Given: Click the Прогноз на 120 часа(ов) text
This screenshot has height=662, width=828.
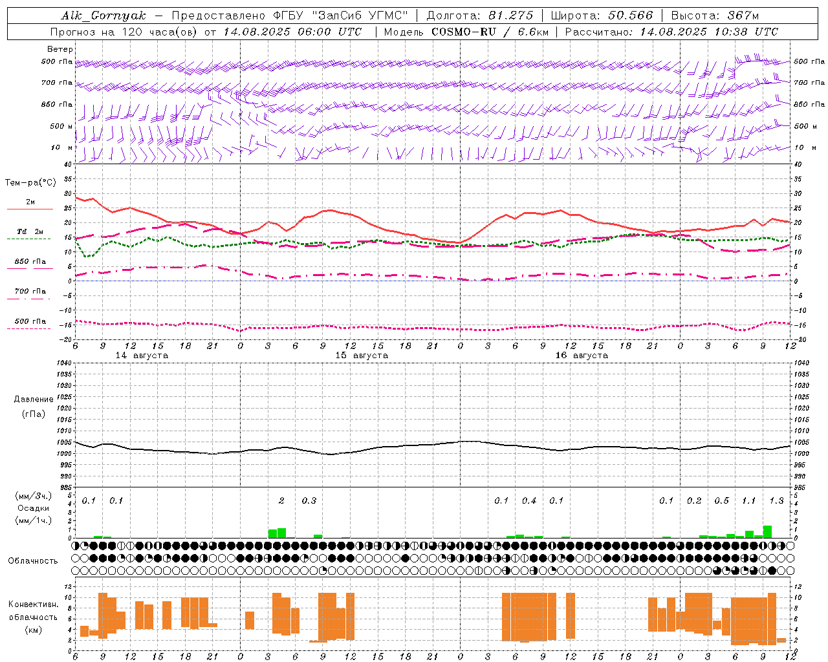Looking at the screenshot, I should pyautogui.click(x=125, y=32).
